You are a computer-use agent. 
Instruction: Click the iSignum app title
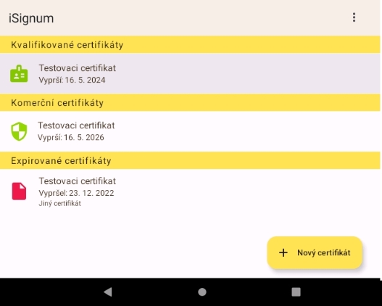click(x=31, y=18)
